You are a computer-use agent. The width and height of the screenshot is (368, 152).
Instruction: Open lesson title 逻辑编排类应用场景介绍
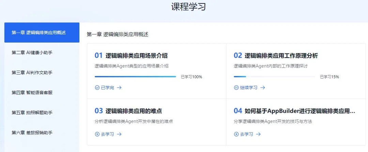[136, 56]
